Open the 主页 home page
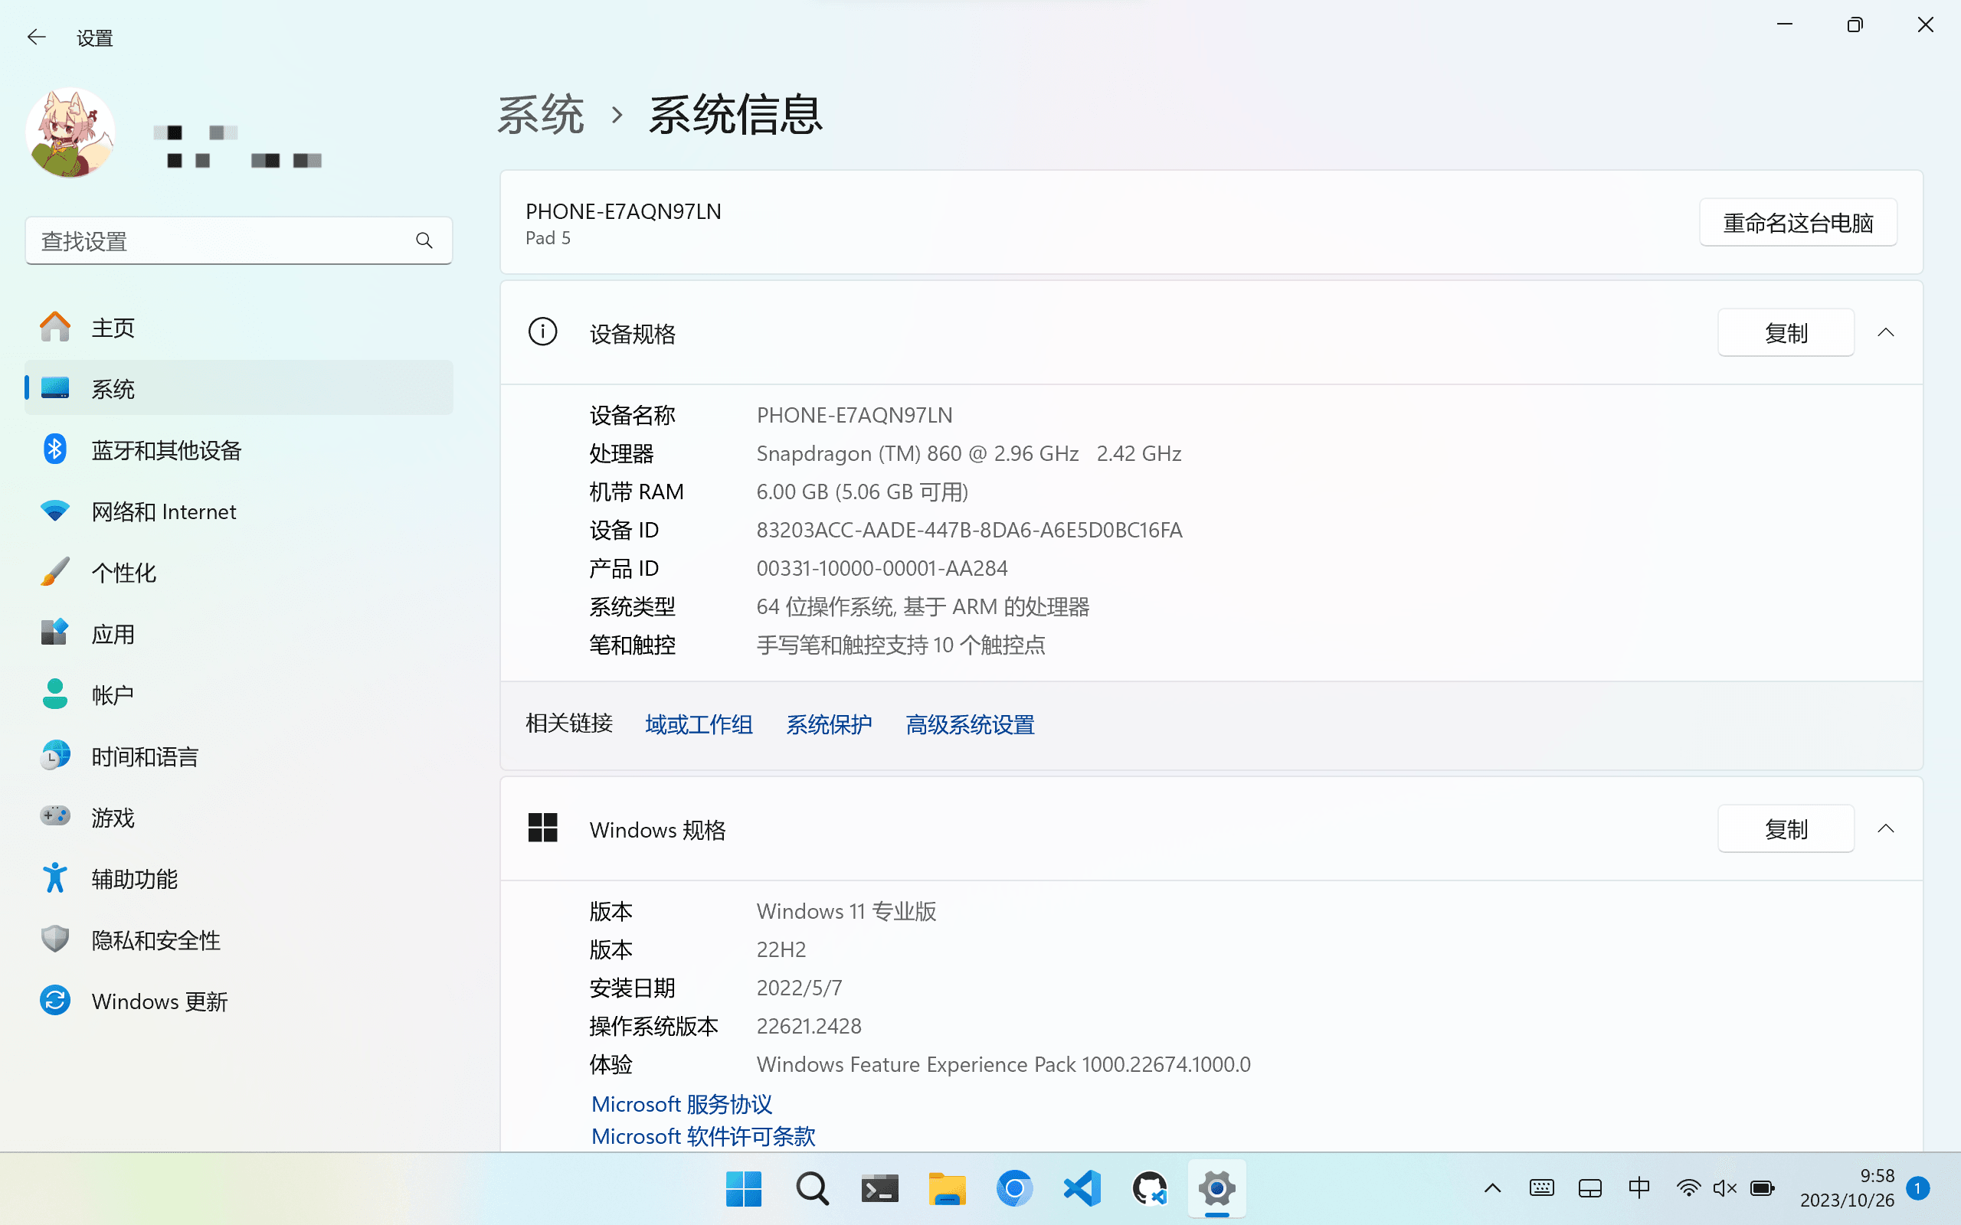Viewport: 1961px width, 1225px height. click(x=238, y=328)
